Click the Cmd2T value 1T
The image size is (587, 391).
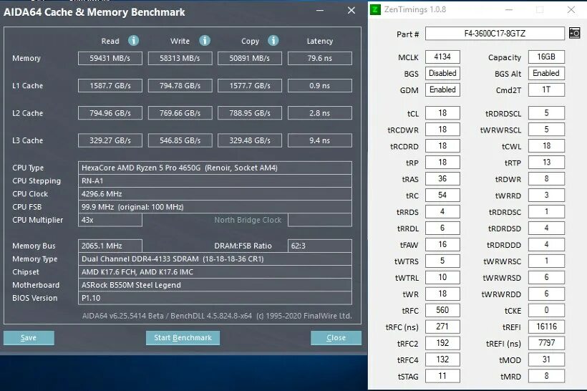pos(546,90)
